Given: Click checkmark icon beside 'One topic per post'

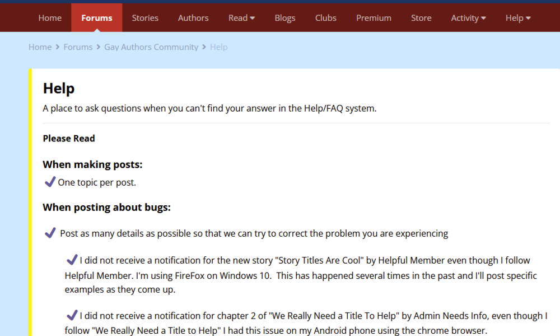Looking at the screenshot, I should pos(50,182).
